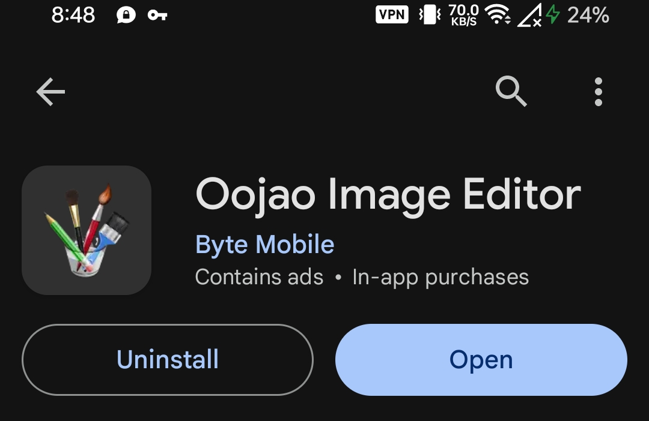The image size is (649, 421).
Task: Tap the key icon in status bar
Action: [157, 16]
